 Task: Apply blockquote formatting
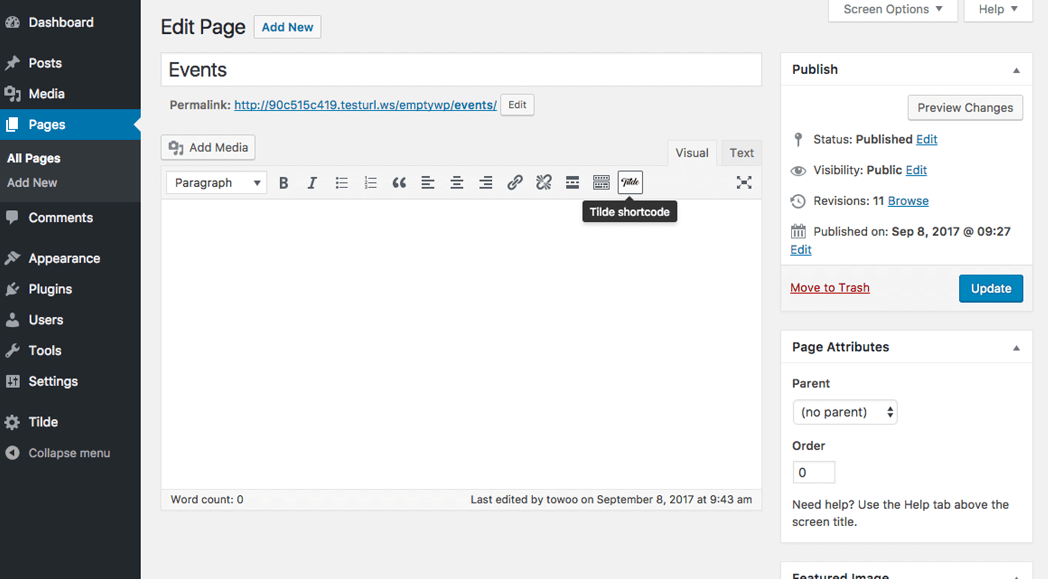coord(399,183)
